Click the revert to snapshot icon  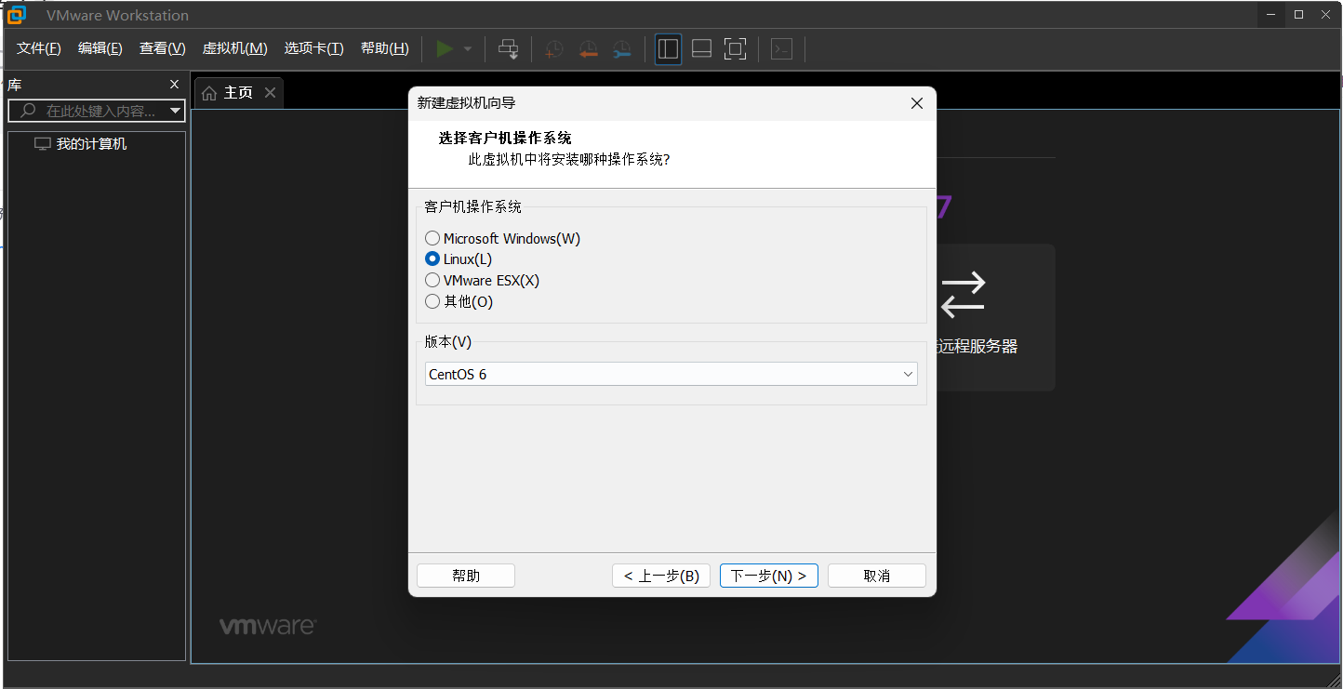click(588, 49)
